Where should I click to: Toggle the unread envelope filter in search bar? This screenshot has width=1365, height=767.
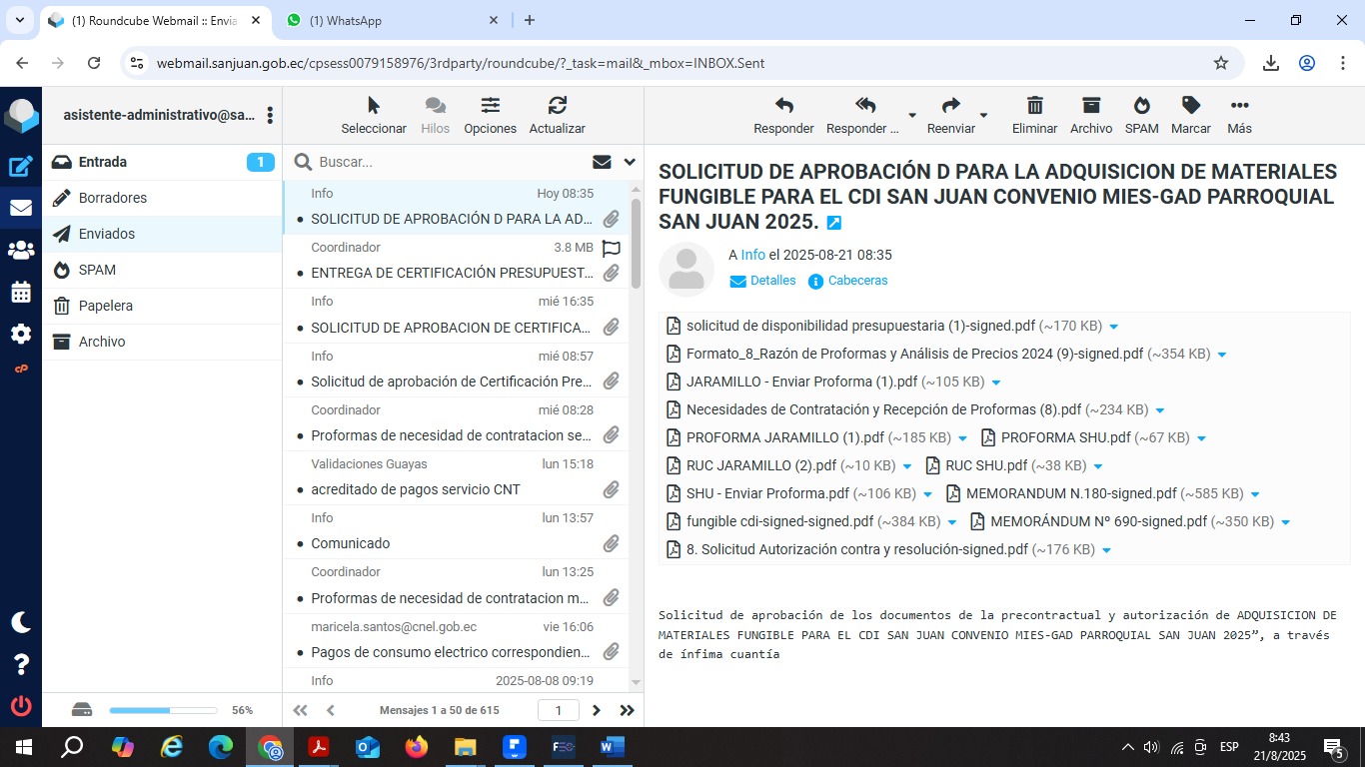tap(602, 162)
